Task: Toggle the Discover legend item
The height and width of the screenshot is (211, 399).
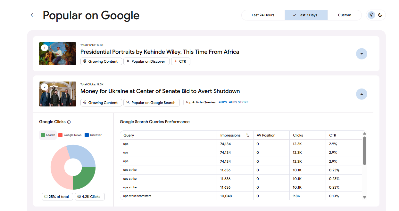Action: 93,135
